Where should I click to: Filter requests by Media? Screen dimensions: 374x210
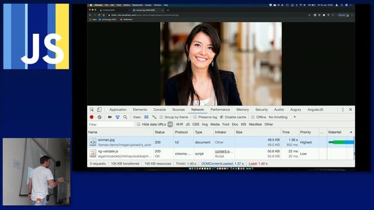[x=215, y=124]
